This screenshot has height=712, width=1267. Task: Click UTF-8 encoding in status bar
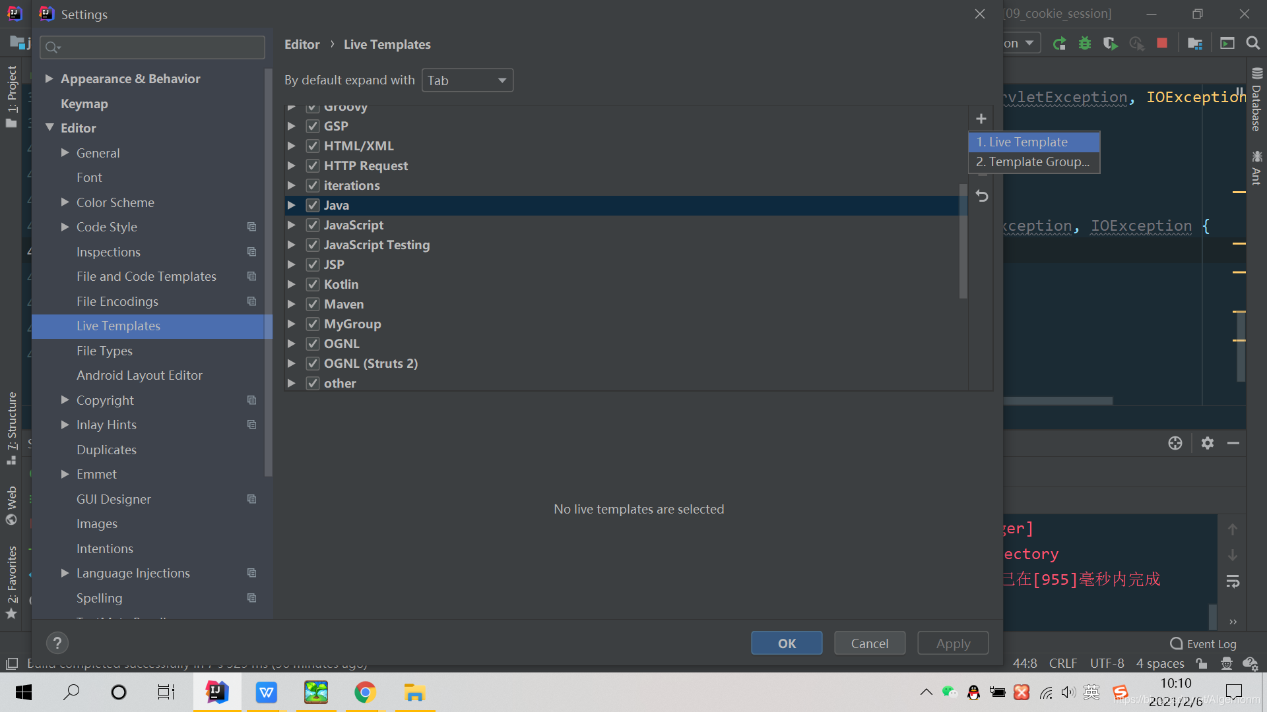(x=1107, y=663)
